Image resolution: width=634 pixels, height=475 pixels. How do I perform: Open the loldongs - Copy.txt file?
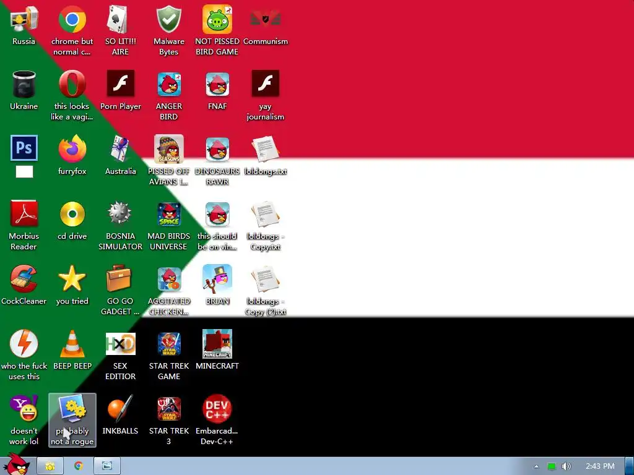tap(265, 214)
